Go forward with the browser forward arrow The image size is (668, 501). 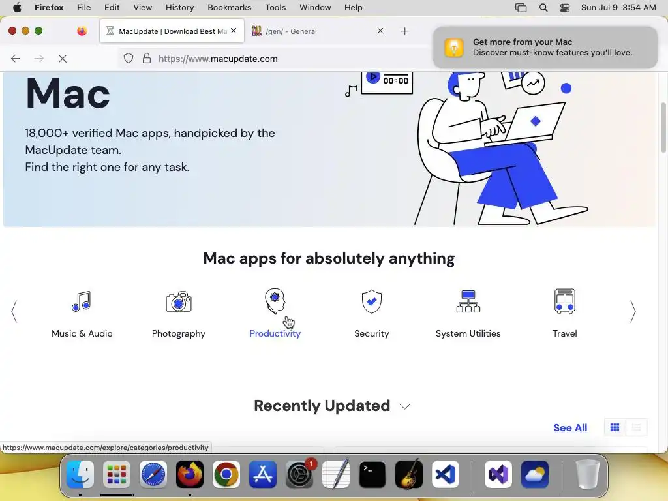coord(38,58)
